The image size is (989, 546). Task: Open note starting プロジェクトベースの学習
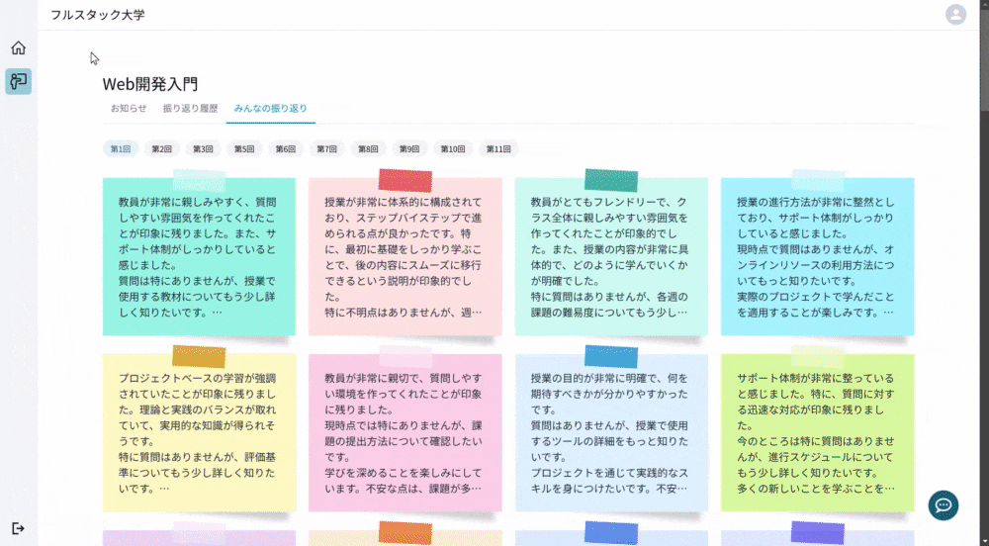(199, 432)
